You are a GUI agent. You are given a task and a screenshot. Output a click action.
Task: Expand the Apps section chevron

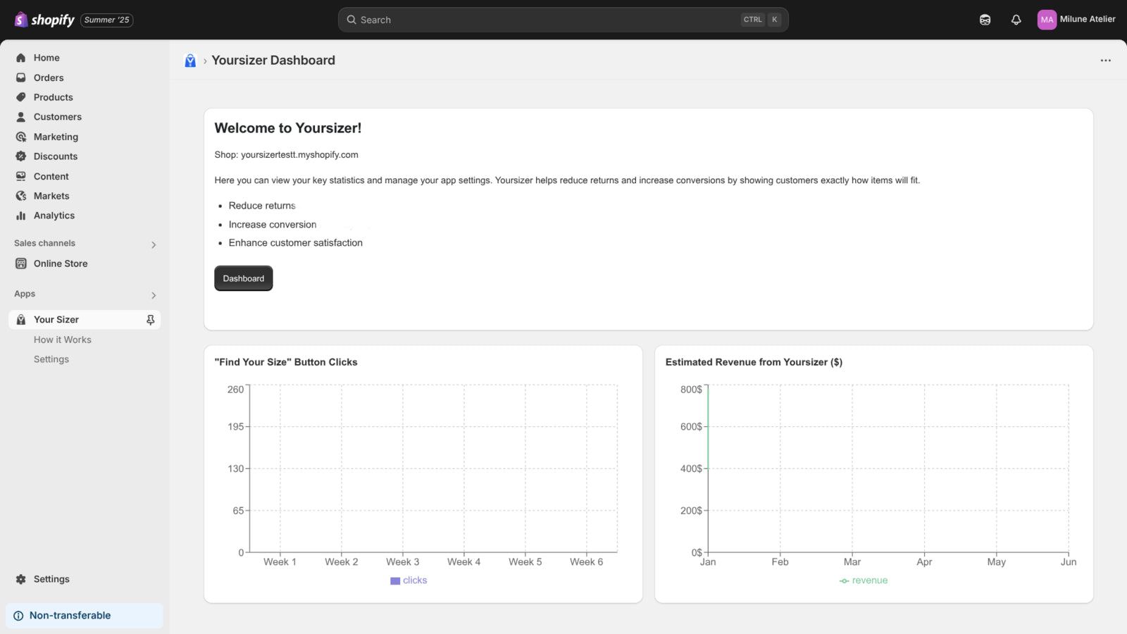154,295
